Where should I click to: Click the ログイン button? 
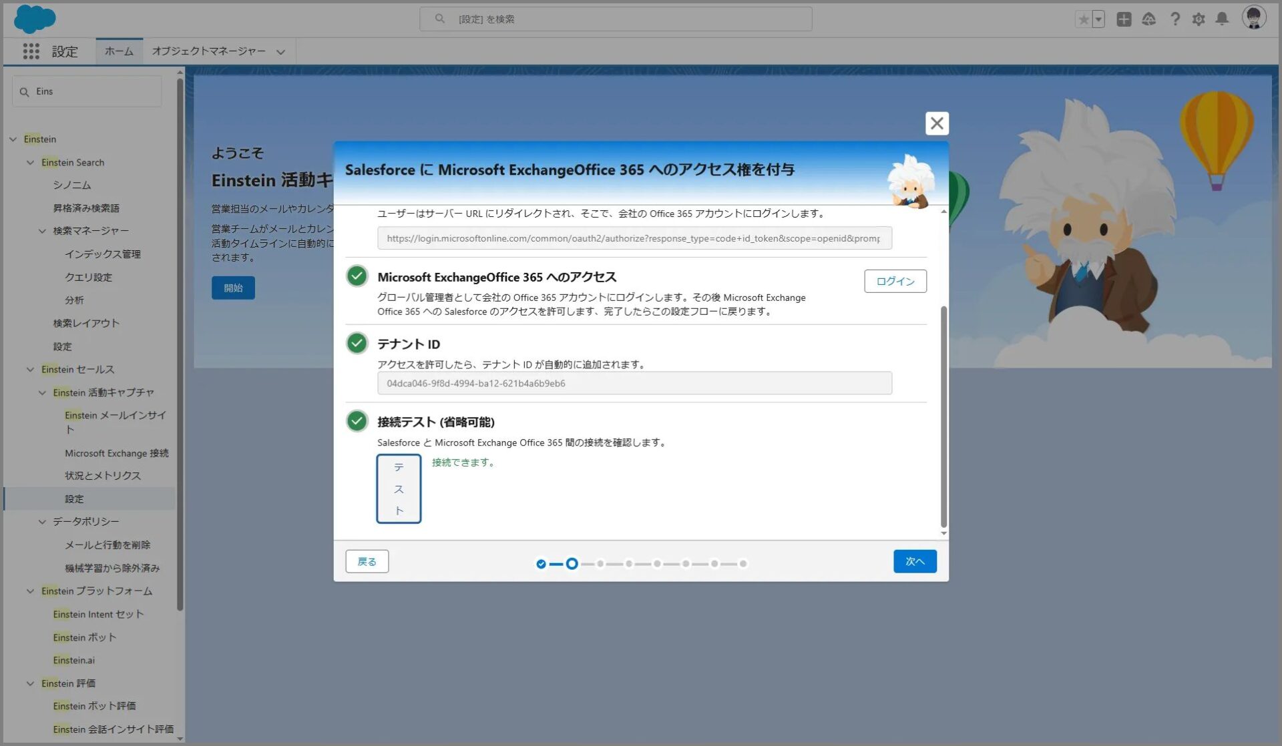[x=895, y=281]
